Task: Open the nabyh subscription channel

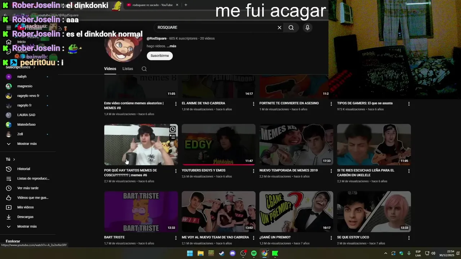Action: [x=27, y=77]
